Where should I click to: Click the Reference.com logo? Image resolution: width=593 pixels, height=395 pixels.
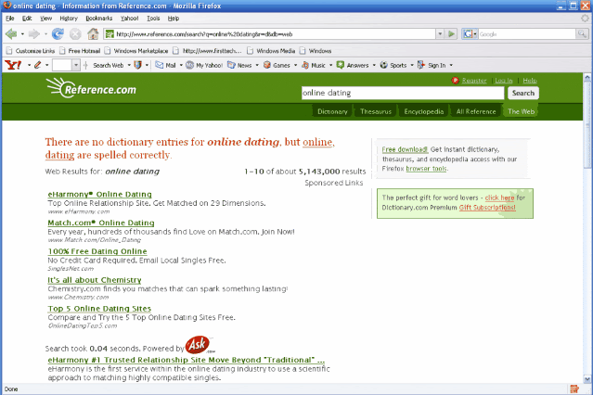coord(91,88)
